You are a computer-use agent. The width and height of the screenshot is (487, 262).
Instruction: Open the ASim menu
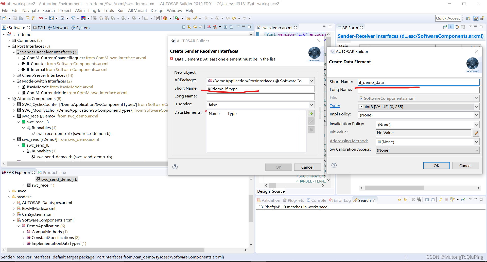click(80, 10)
